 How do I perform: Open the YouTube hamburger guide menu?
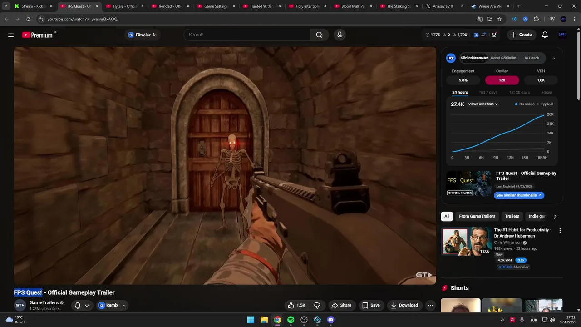(x=11, y=35)
